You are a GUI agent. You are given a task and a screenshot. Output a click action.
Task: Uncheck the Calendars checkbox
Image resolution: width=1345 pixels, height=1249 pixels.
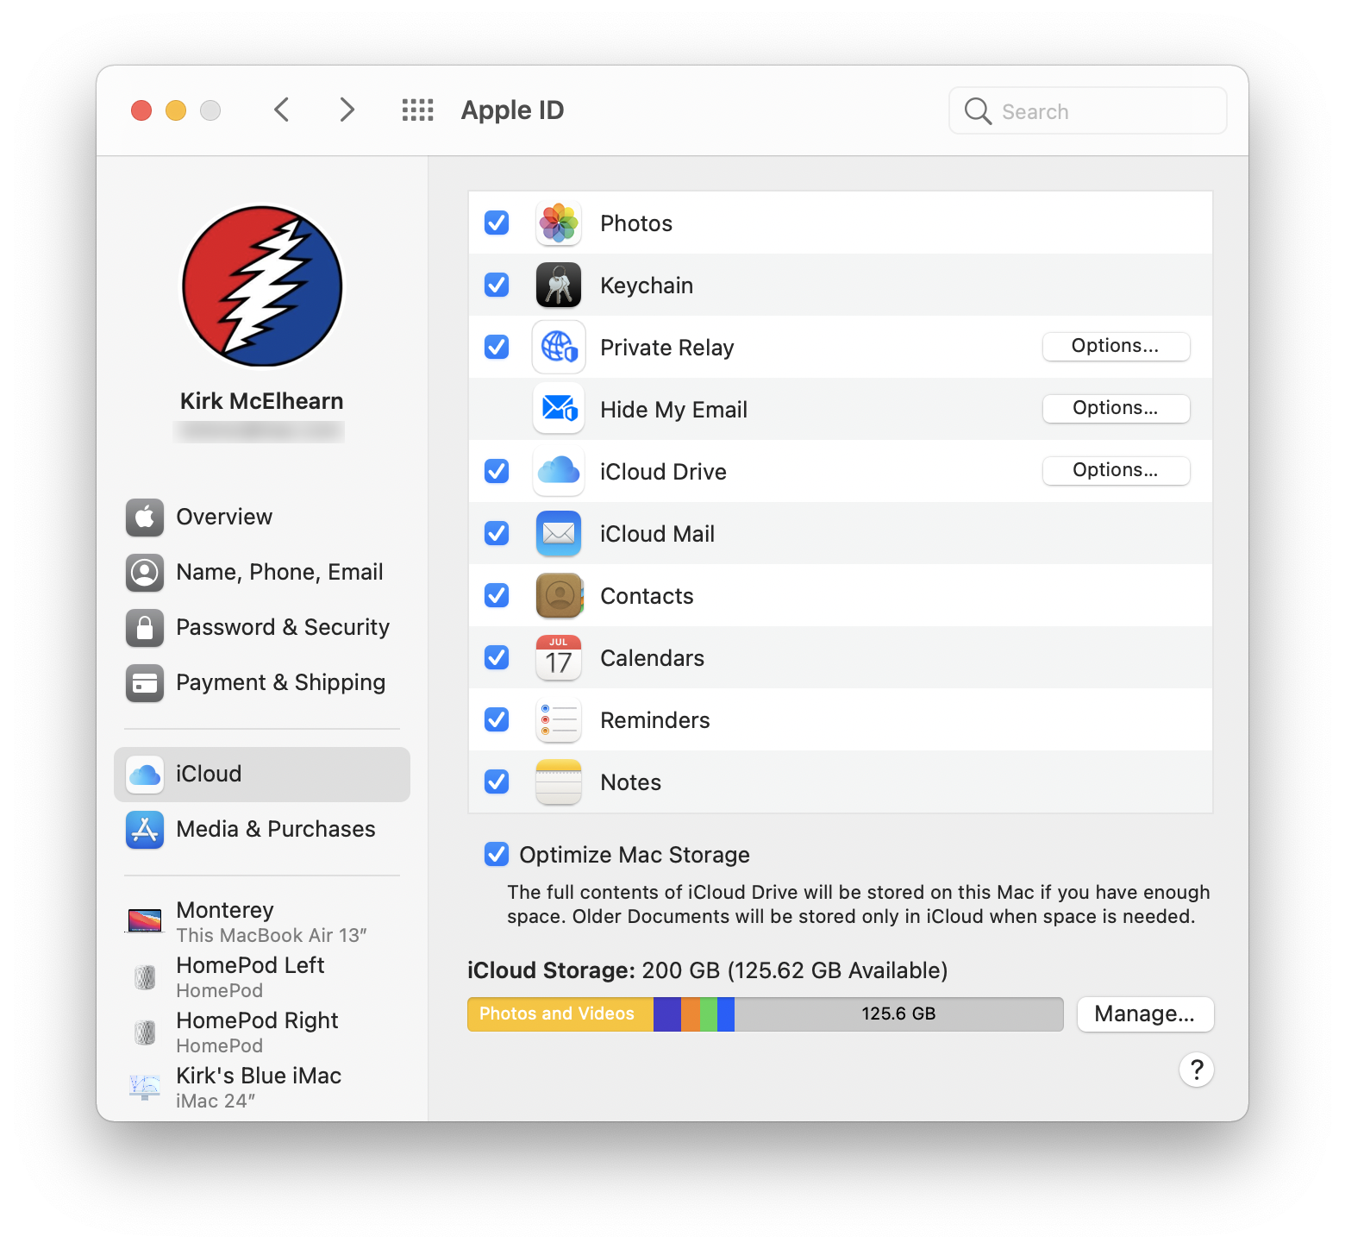pos(497,657)
